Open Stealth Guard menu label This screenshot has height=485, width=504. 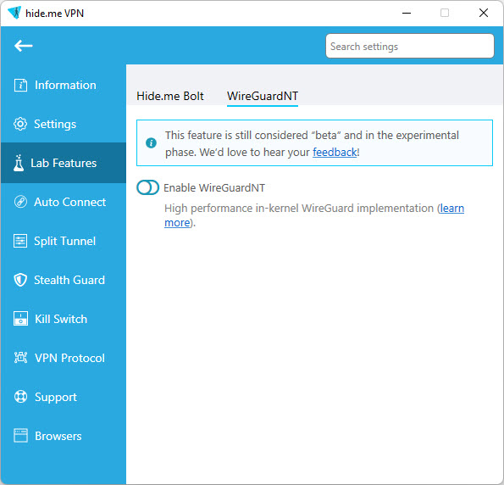(69, 280)
